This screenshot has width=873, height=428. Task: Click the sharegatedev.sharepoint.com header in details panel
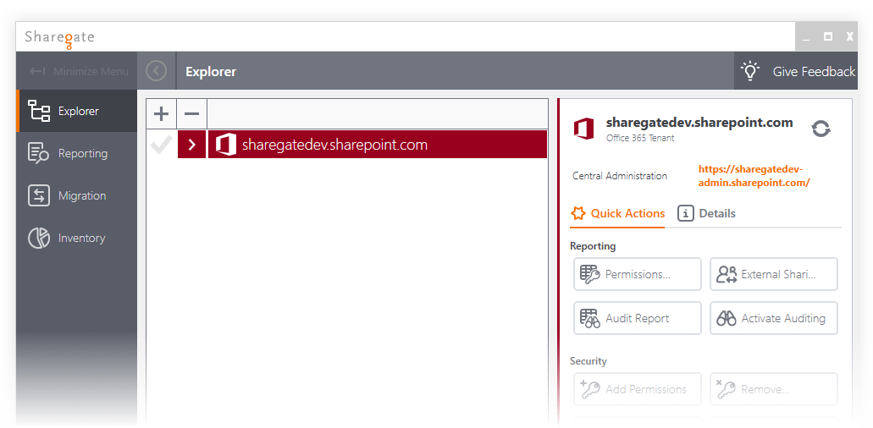pos(699,123)
